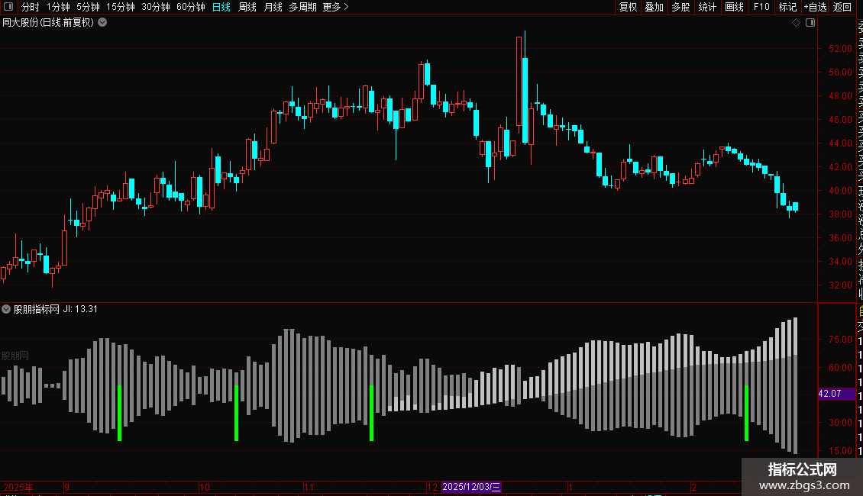Switch to 分时 intraday view
The height and width of the screenshot is (496, 863).
coord(31,7)
